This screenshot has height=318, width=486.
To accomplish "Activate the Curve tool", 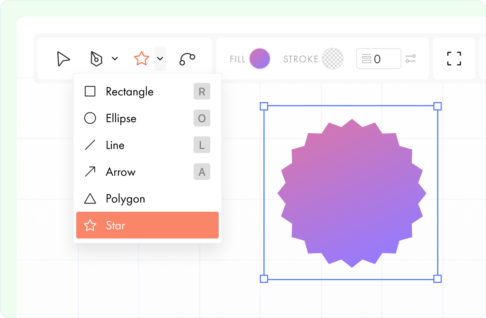I will pyautogui.click(x=187, y=58).
